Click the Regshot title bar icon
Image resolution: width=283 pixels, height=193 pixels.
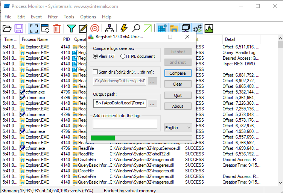91,37
